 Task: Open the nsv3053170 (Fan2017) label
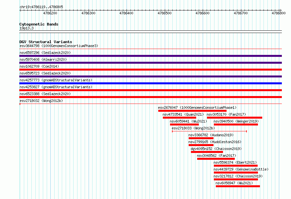click(226, 114)
